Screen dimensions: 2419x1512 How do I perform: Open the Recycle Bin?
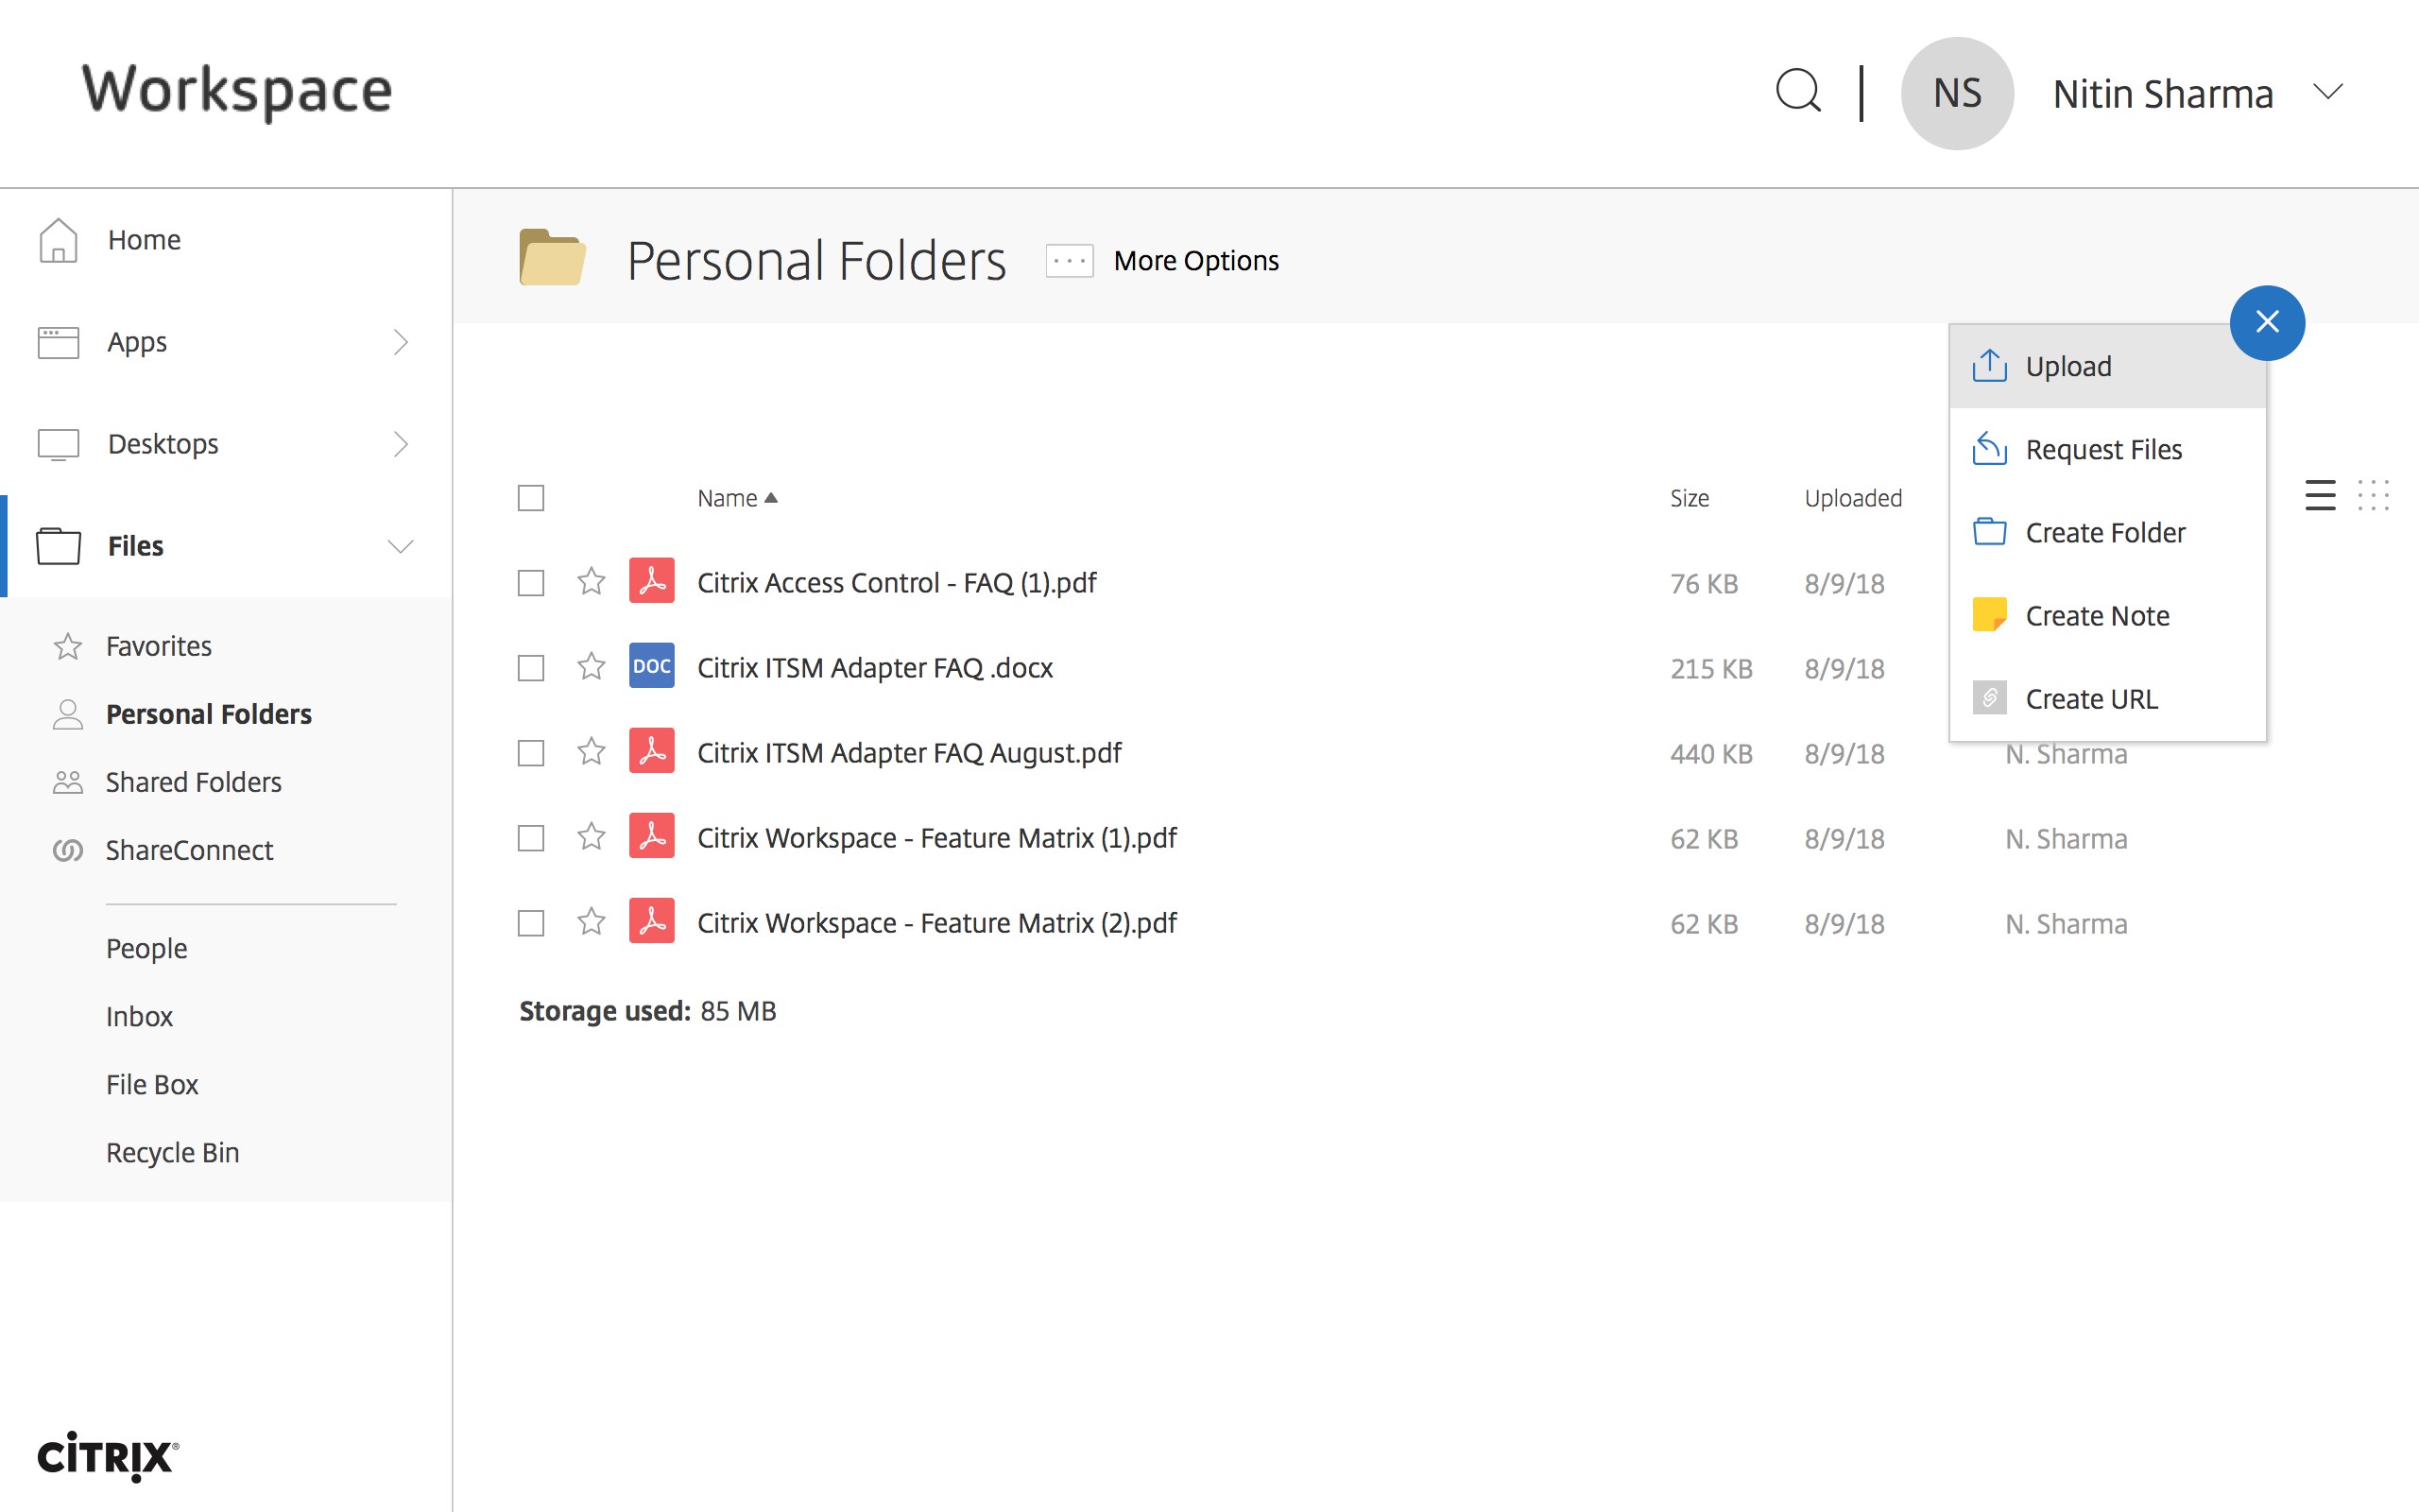172,1151
